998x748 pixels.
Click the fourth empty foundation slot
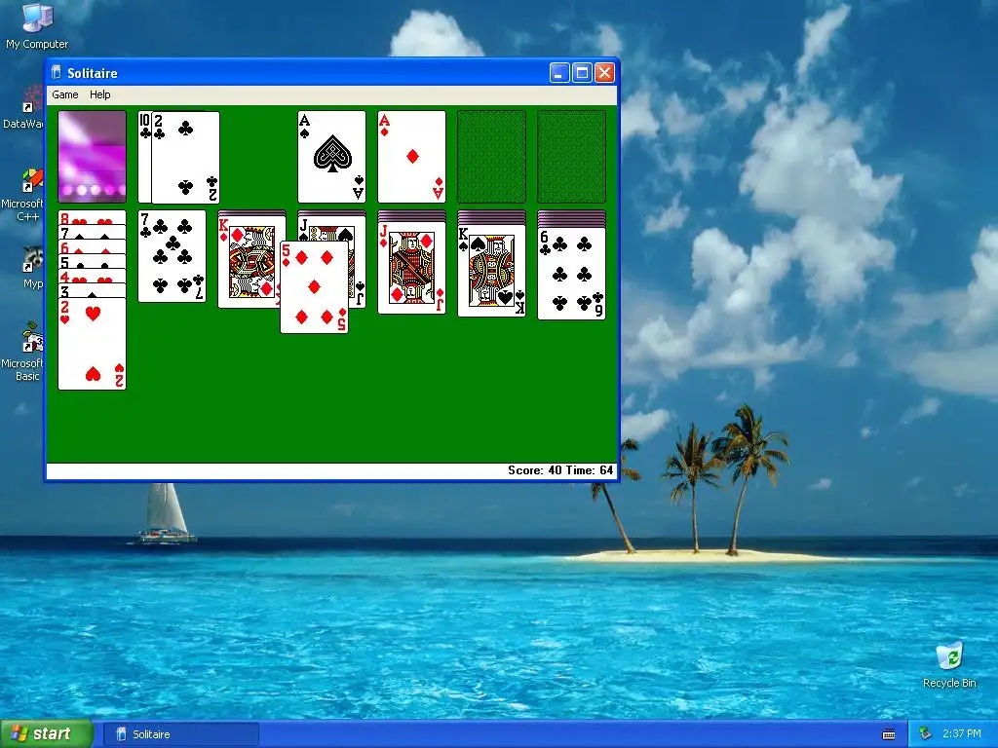[571, 157]
